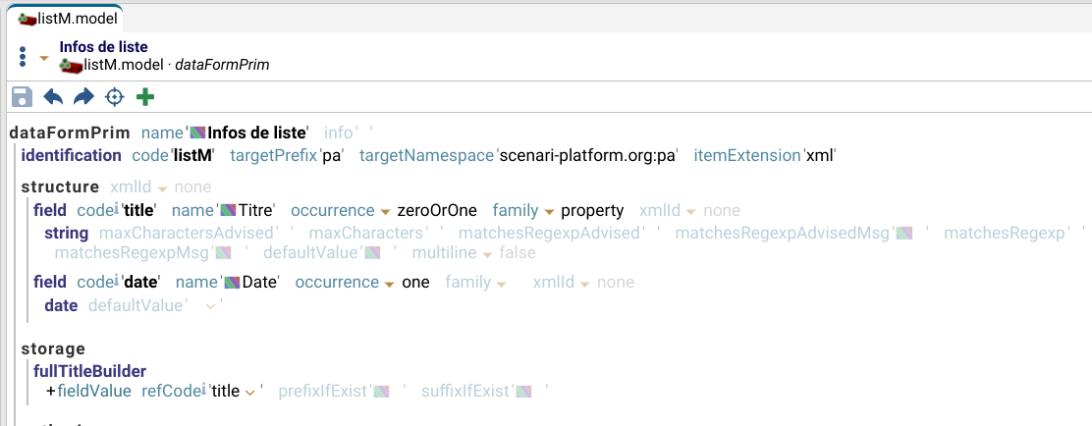Screen dimensions: 1092x426
Task: Click the crosshair locate icon
Action: click(115, 96)
